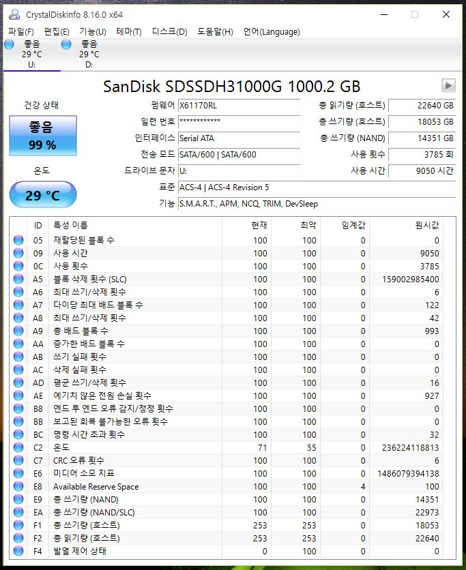Click raw value 236224118813

tap(410, 447)
